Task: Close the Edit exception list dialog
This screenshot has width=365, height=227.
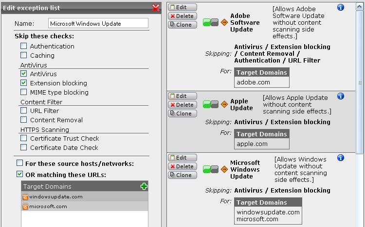Action: pos(156,8)
